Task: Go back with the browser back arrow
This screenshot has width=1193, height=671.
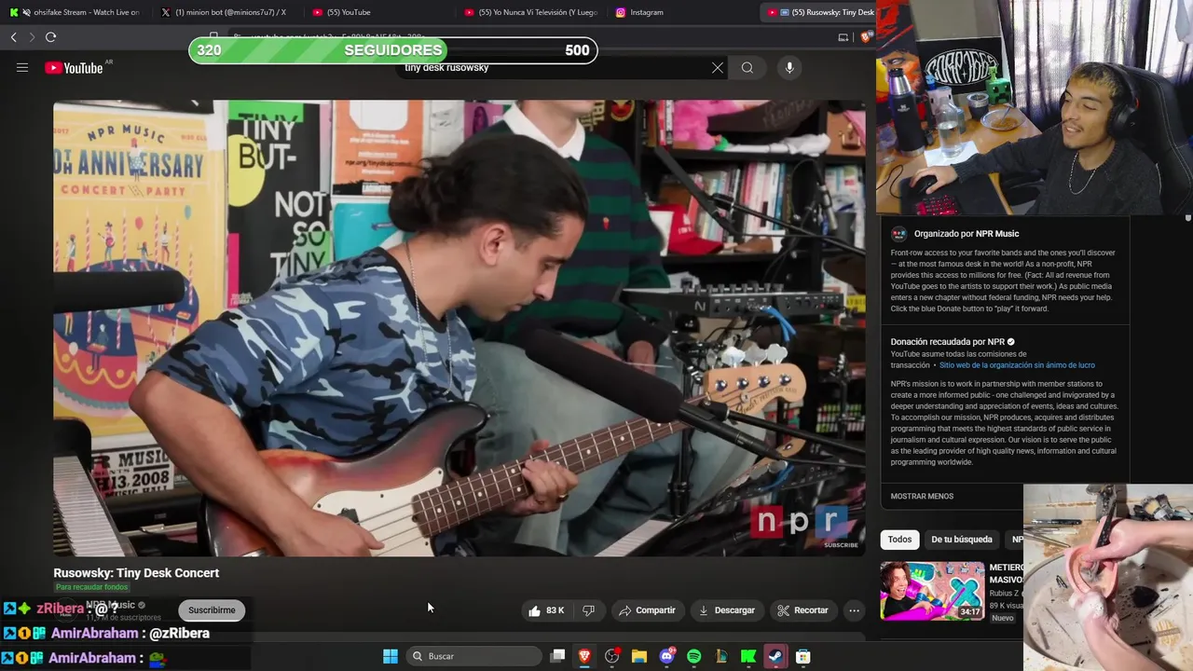Action: coord(14,37)
